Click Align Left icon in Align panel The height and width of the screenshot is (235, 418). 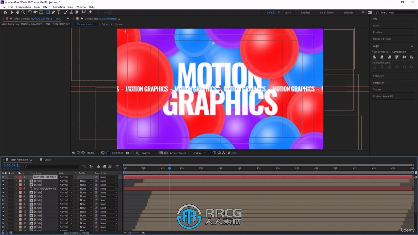tap(375, 57)
